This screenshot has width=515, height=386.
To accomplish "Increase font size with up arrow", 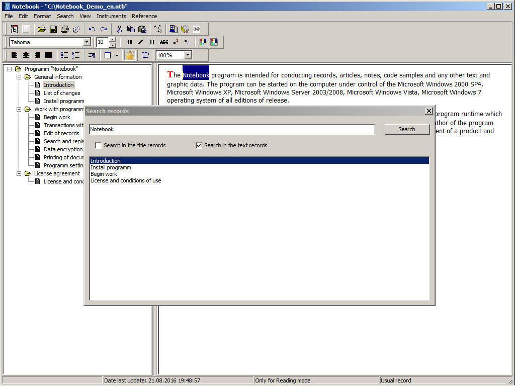I will point(112,40).
